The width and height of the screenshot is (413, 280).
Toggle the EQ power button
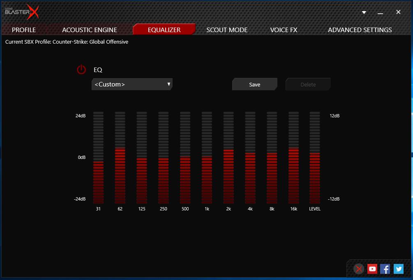(x=81, y=70)
